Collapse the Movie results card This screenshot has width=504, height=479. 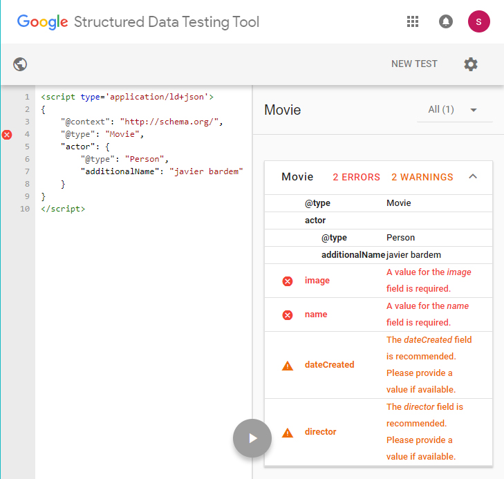(473, 177)
